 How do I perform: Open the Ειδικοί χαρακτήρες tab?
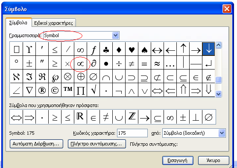click(53, 23)
